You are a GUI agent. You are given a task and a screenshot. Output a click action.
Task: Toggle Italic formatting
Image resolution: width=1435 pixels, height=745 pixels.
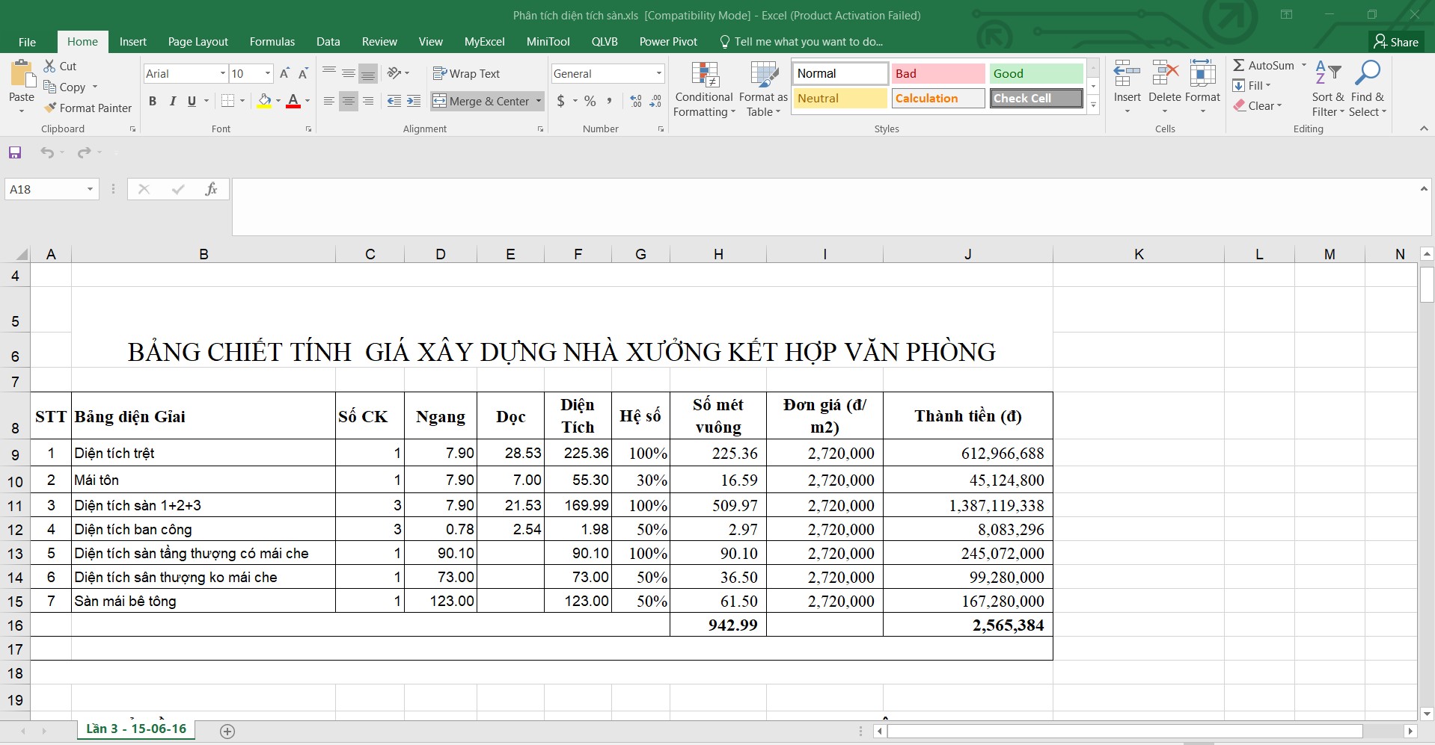tap(172, 102)
